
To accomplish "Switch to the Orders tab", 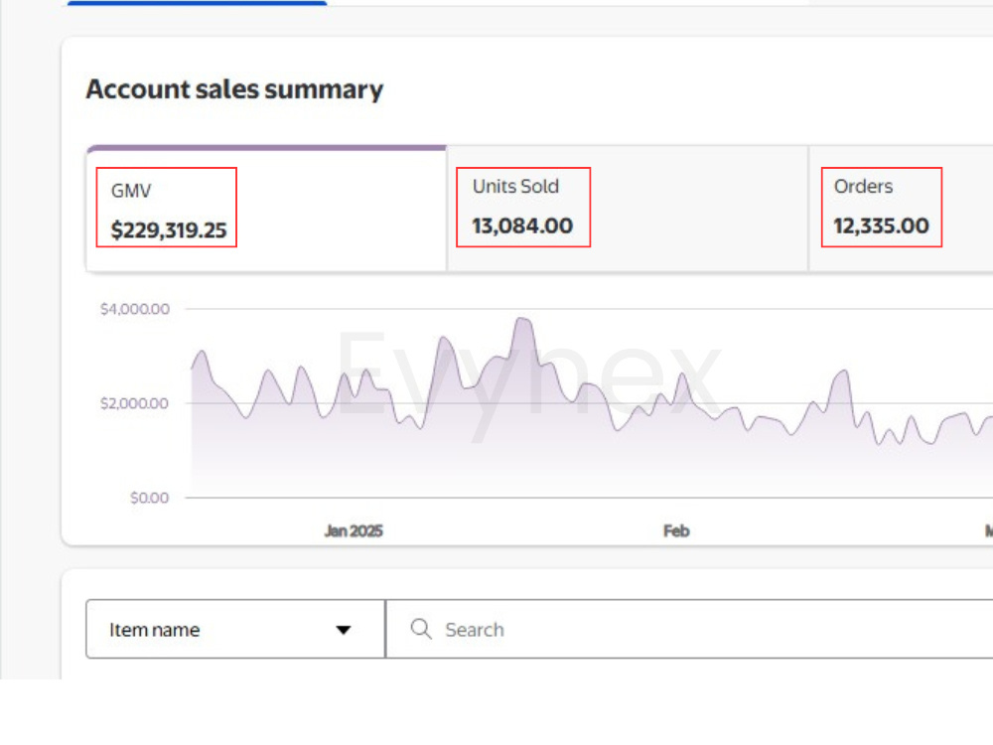I will coord(901,209).
